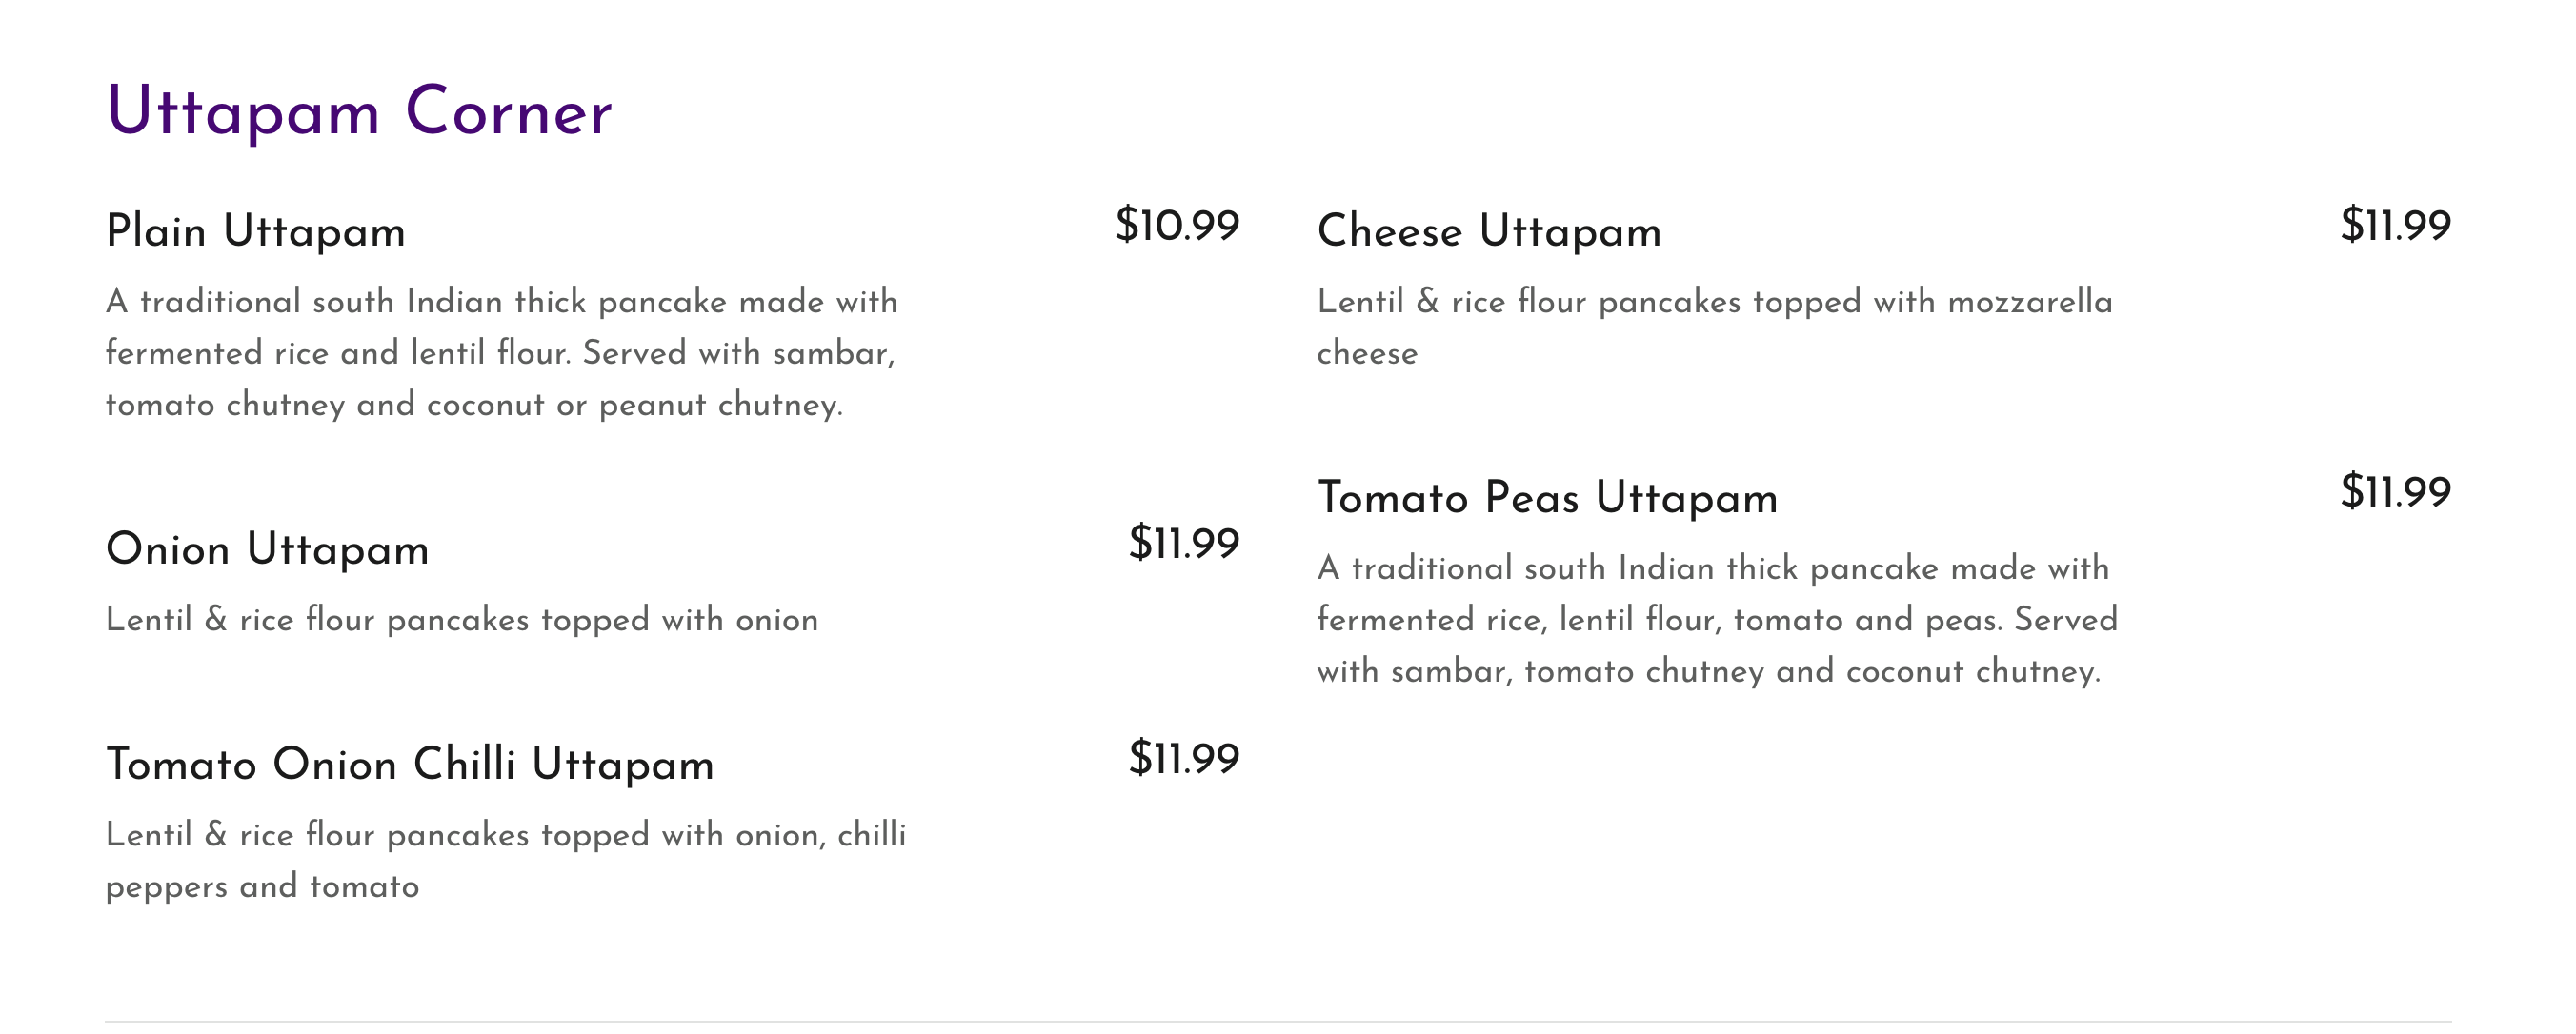Click description mentioning chilli peppers and tomato
The height and width of the screenshot is (1034, 2576).
click(505, 860)
